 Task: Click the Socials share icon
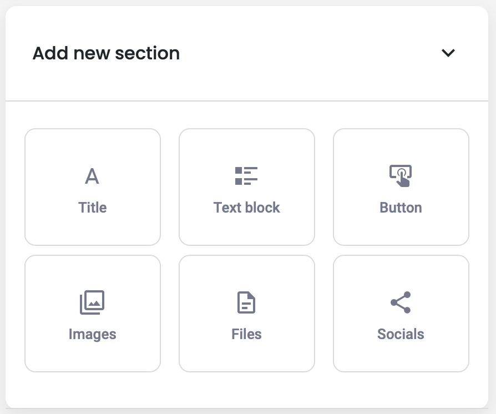coord(401,302)
